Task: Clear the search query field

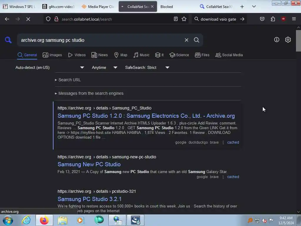Action: 186,40
